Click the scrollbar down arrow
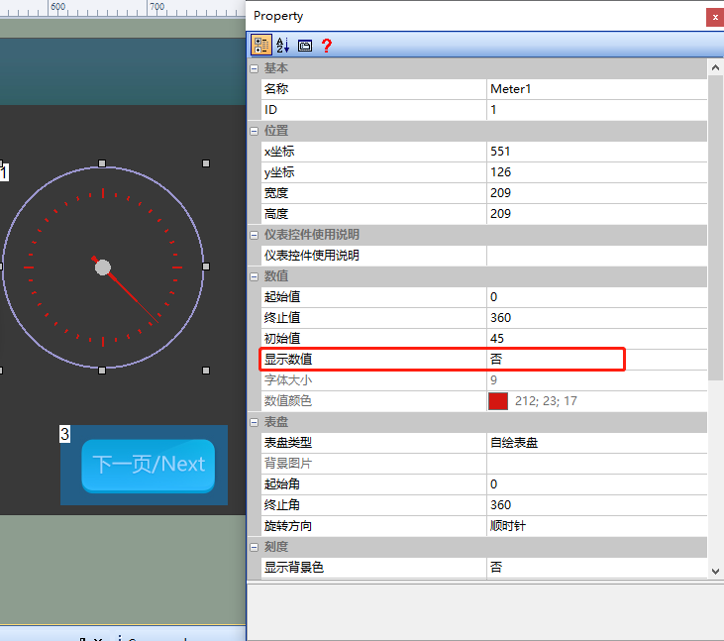Image resolution: width=724 pixels, height=641 pixels. click(715, 572)
